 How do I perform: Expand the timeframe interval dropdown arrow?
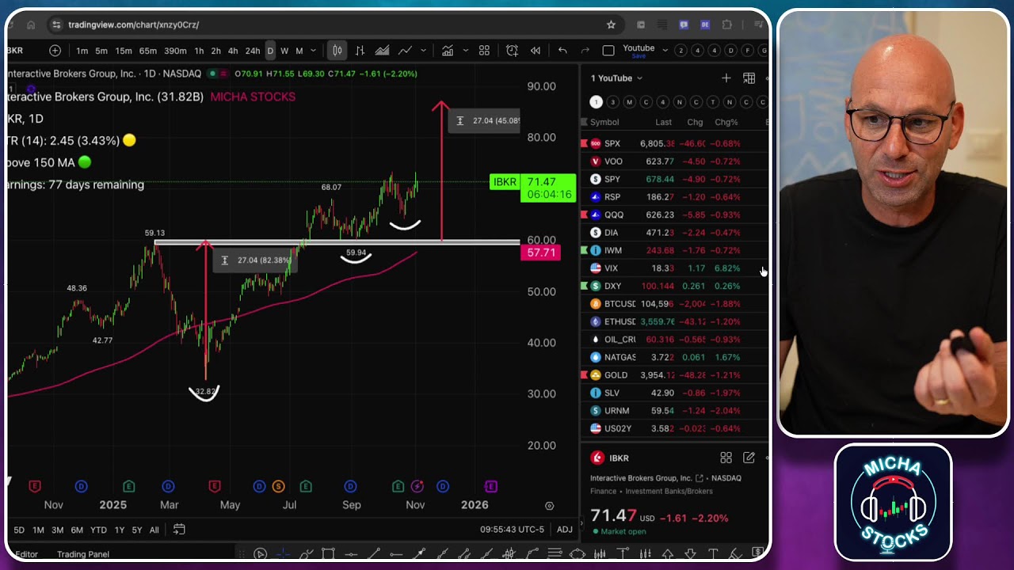(314, 51)
